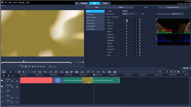Toggle Project/Clip playback mode
The height and width of the screenshot is (107, 191).
[22, 66]
